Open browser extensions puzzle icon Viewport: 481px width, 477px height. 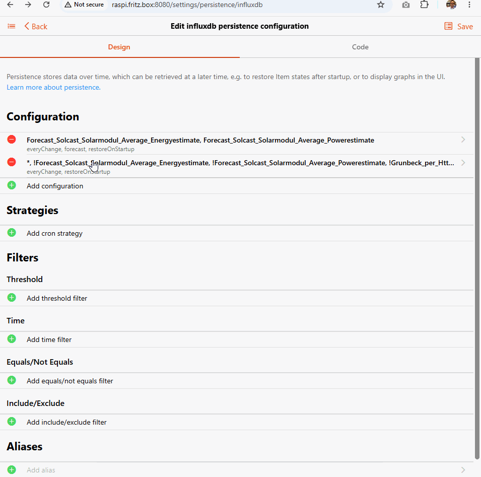click(x=424, y=5)
